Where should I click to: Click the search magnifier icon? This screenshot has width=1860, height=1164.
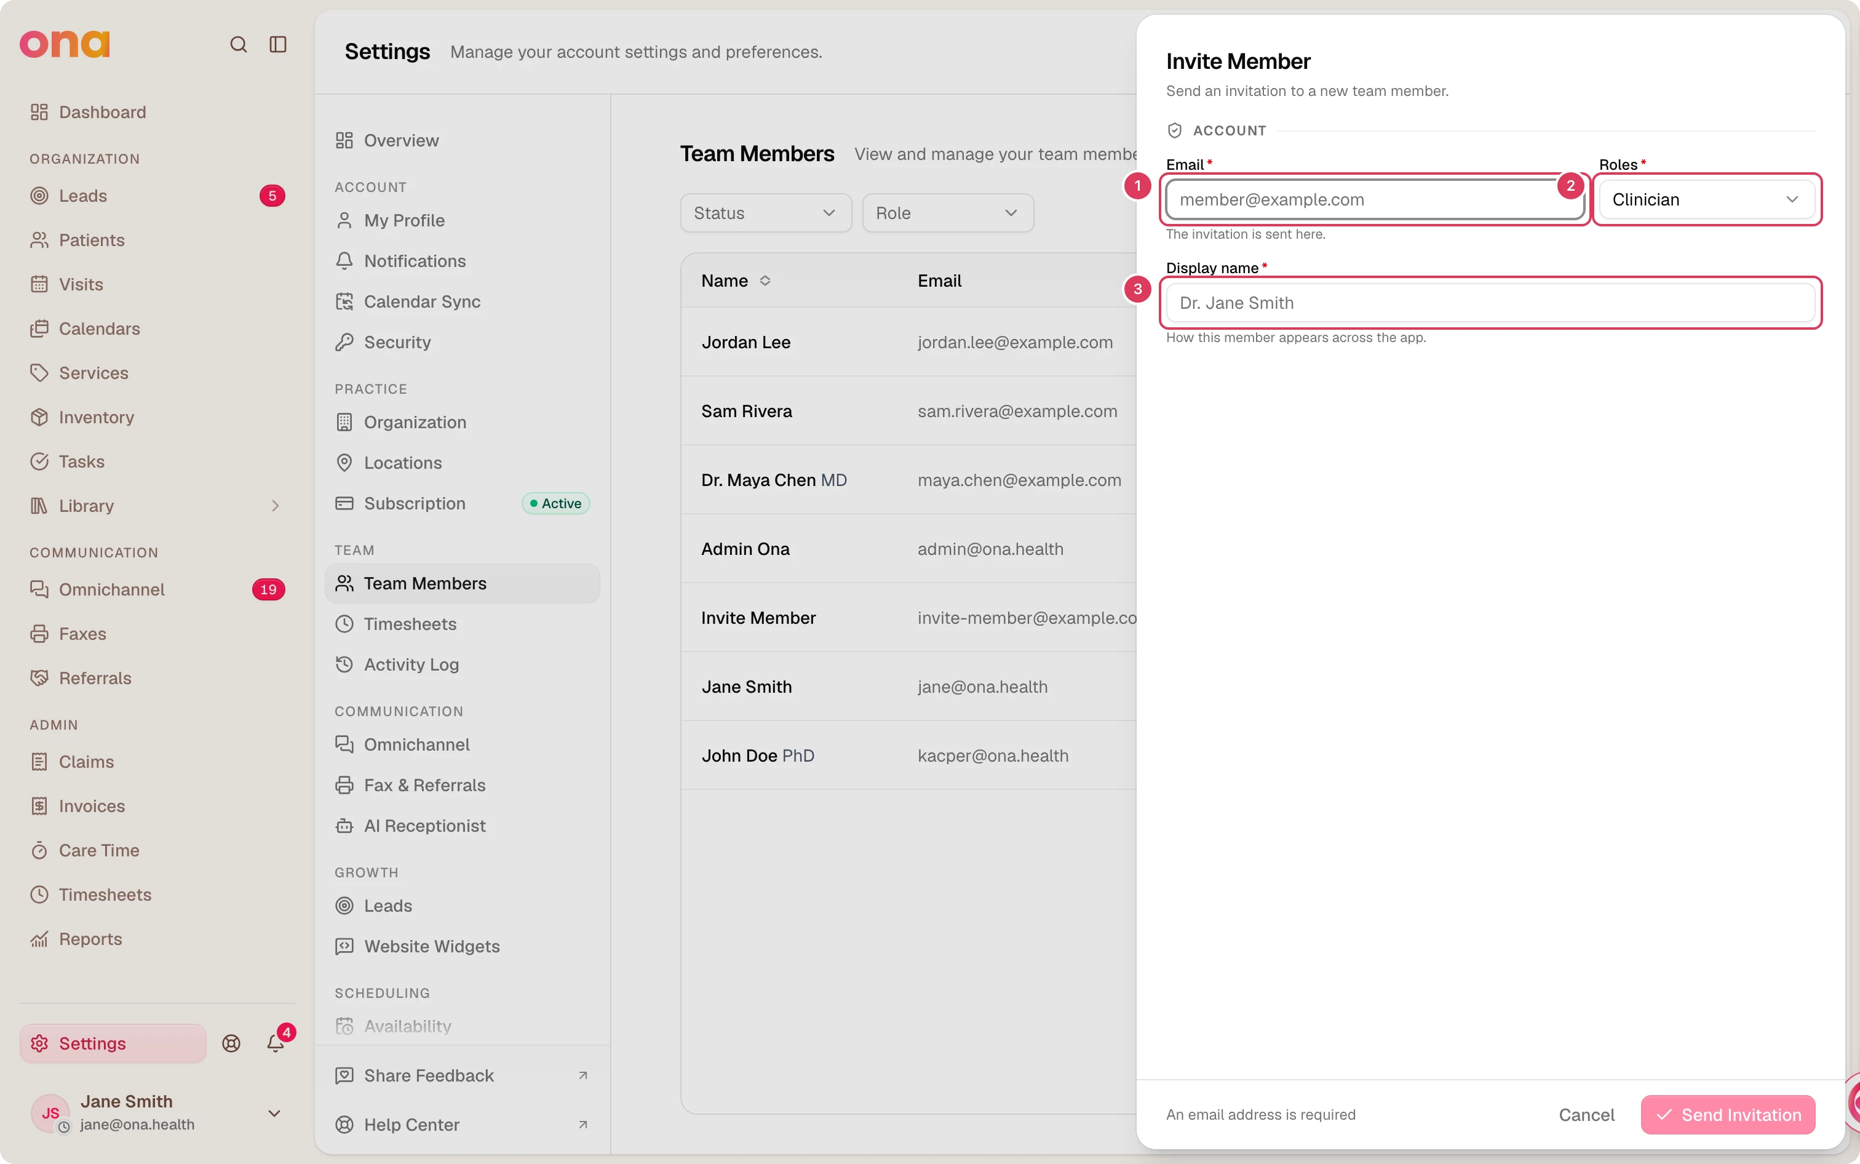click(x=239, y=45)
